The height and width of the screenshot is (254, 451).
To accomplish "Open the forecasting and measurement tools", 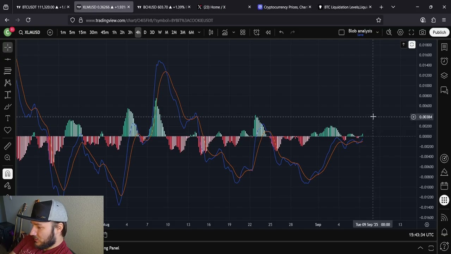I will tap(8, 95).
